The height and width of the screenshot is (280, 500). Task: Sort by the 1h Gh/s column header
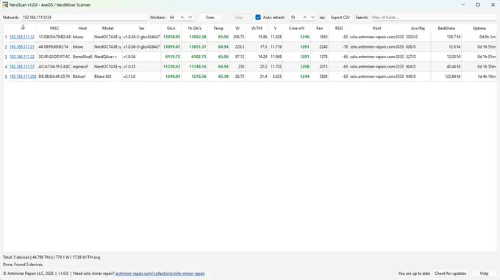[x=195, y=29]
